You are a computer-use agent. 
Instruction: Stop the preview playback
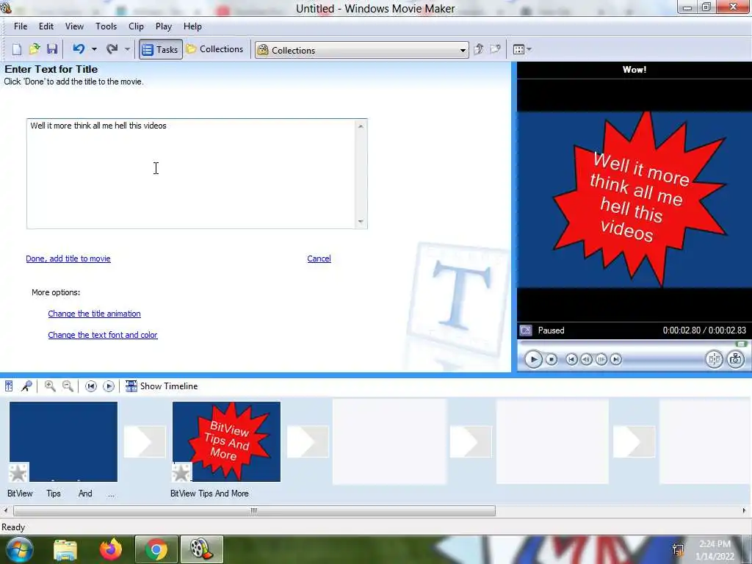click(552, 359)
